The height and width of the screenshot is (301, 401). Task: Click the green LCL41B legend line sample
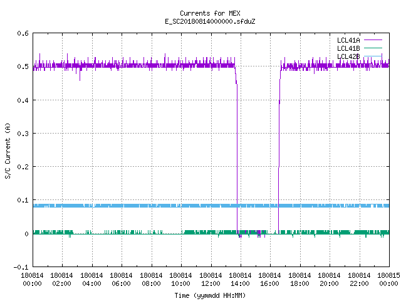[x=373, y=48]
